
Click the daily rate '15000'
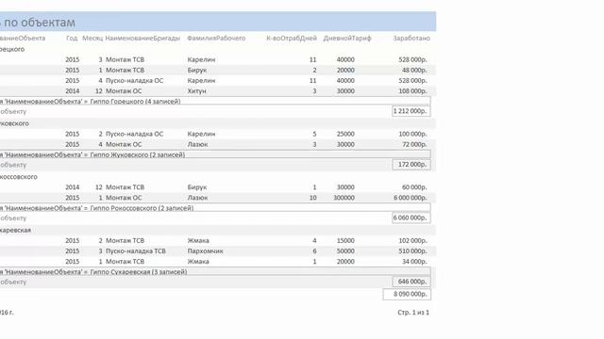tap(345, 241)
